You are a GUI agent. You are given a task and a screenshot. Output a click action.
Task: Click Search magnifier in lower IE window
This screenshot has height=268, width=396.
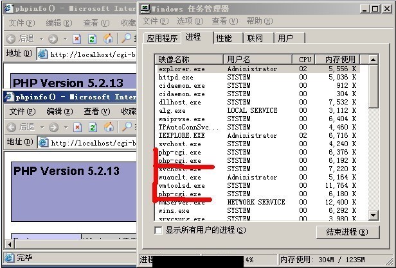127,127
